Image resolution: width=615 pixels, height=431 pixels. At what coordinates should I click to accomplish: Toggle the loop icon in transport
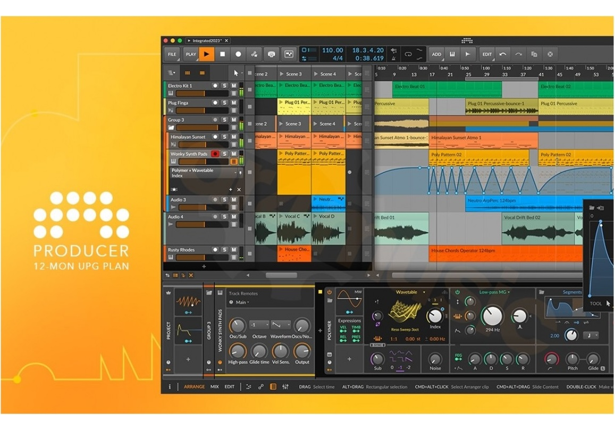pyautogui.click(x=408, y=54)
